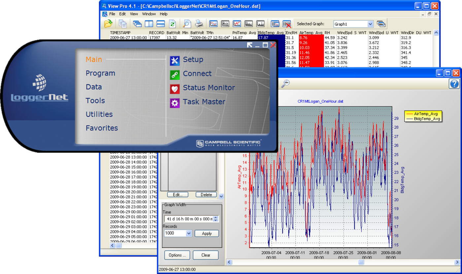The width and height of the screenshot is (462, 274).
Task: Click the Task Master gear icon
Action: coord(175,103)
